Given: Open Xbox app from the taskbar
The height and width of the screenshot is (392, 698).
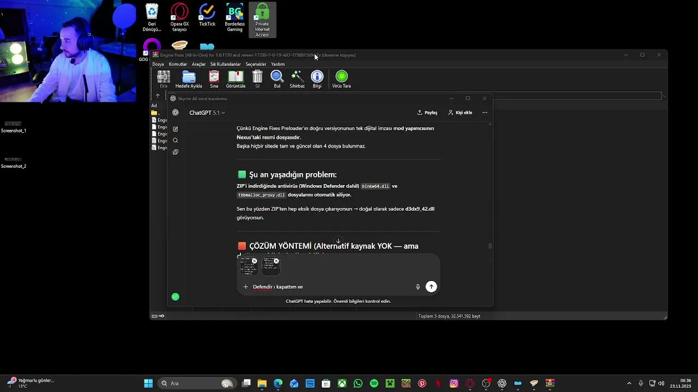Looking at the screenshot, I should (342, 383).
